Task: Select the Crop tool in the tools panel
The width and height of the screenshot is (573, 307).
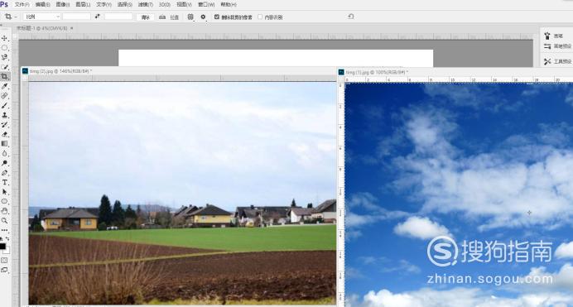Action: pos(4,77)
